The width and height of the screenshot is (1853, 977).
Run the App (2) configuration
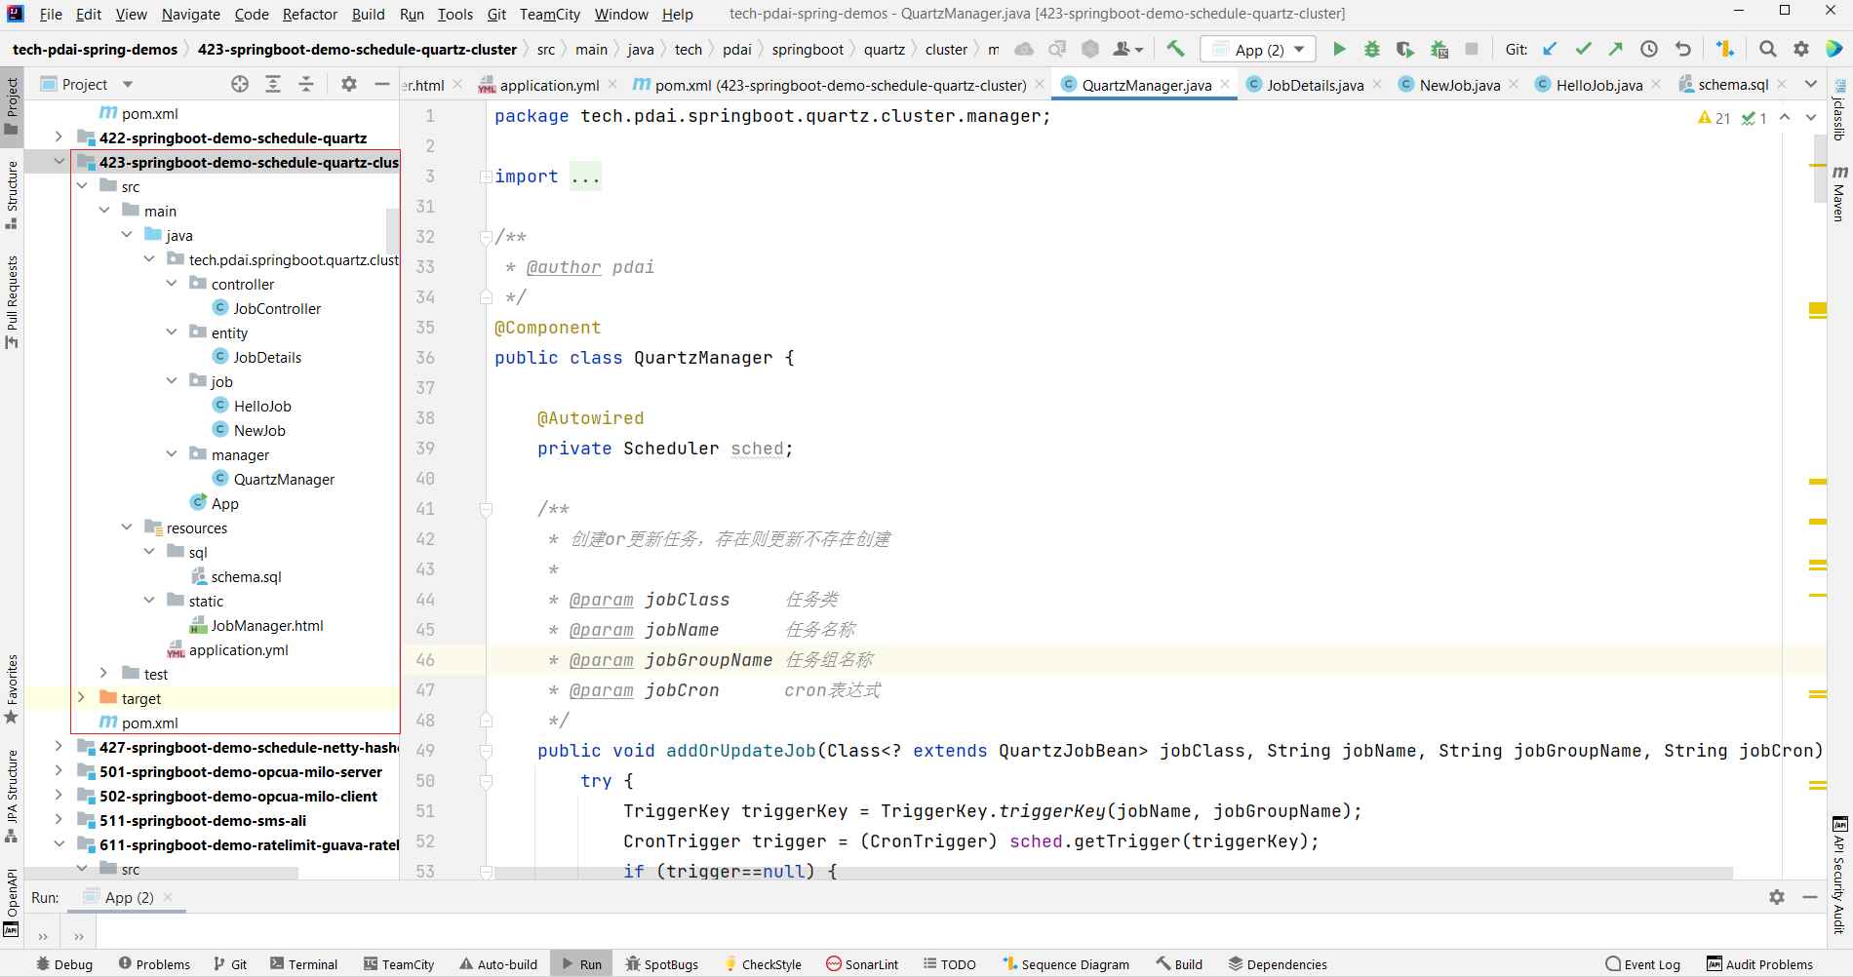1339,49
